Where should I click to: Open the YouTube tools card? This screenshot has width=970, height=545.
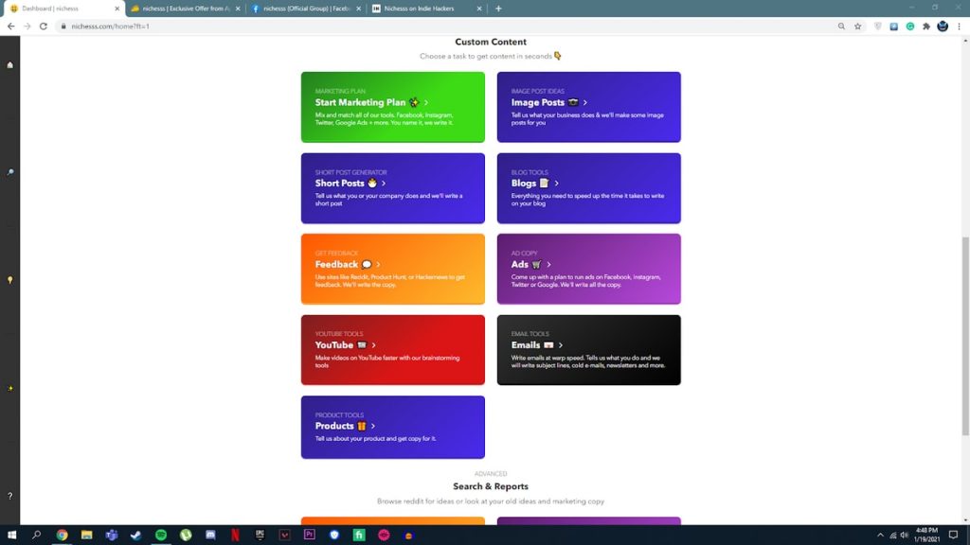[x=393, y=350]
